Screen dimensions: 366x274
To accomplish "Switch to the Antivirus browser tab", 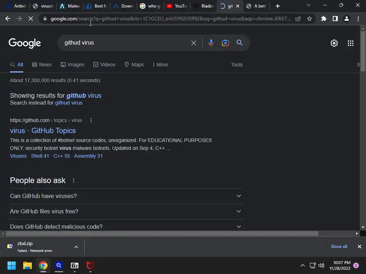I will coord(16,6).
